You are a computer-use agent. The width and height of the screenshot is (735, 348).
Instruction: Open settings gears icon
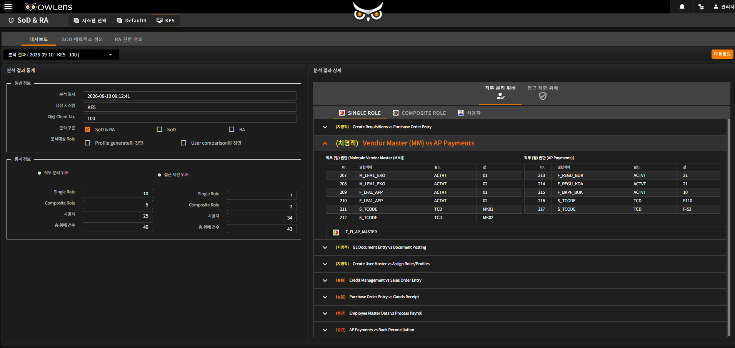click(x=701, y=7)
